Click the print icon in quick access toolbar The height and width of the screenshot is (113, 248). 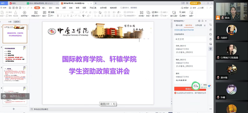[x=17, y=8]
